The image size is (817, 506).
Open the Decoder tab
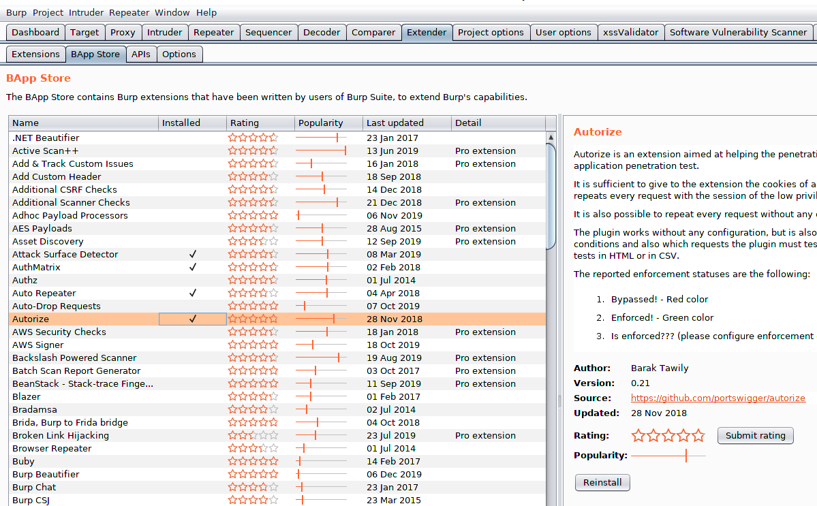click(322, 32)
